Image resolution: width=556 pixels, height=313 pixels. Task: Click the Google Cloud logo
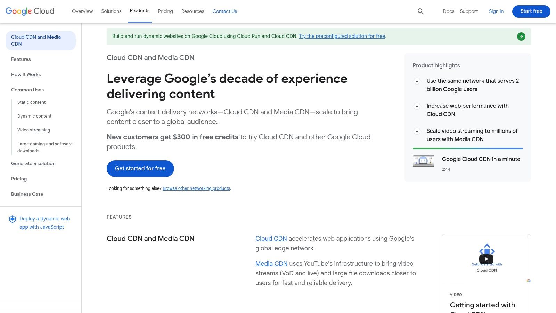[x=30, y=11]
